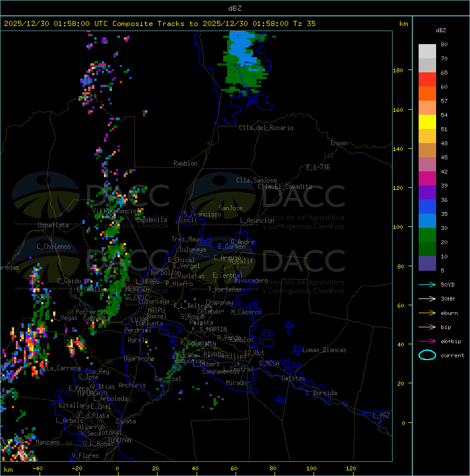Screen dimensions: 470x476
Task: Click the eburn legend label
Action: coord(449,313)
